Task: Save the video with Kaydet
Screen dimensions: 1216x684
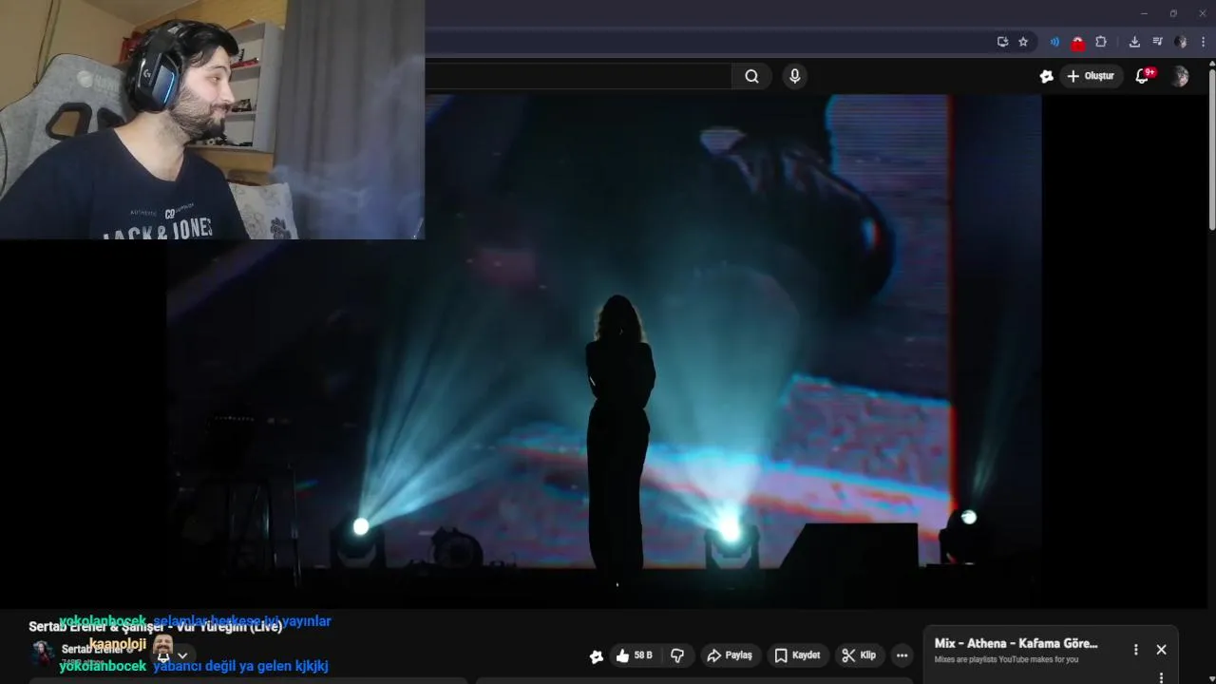Action: 797,655
